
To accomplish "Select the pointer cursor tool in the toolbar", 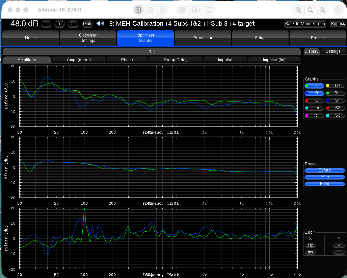I will click(x=138, y=10).
